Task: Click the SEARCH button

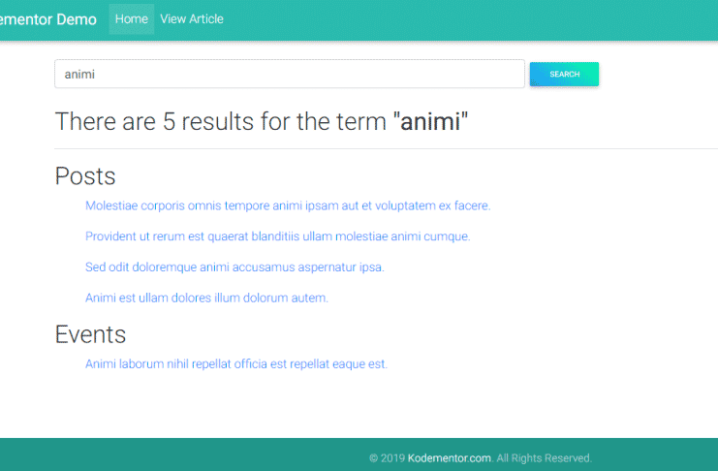Action: pyautogui.click(x=564, y=74)
